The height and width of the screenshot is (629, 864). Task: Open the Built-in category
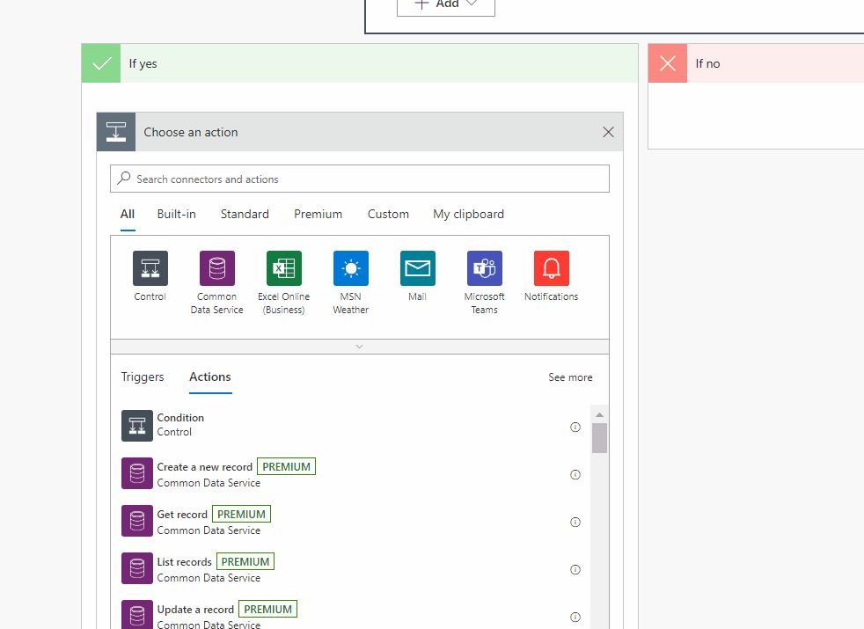pyautogui.click(x=176, y=214)
